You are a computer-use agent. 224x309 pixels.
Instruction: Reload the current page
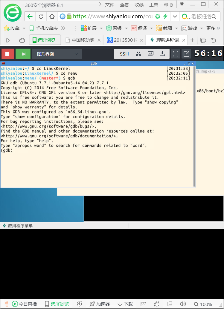(x=41, y=16)
